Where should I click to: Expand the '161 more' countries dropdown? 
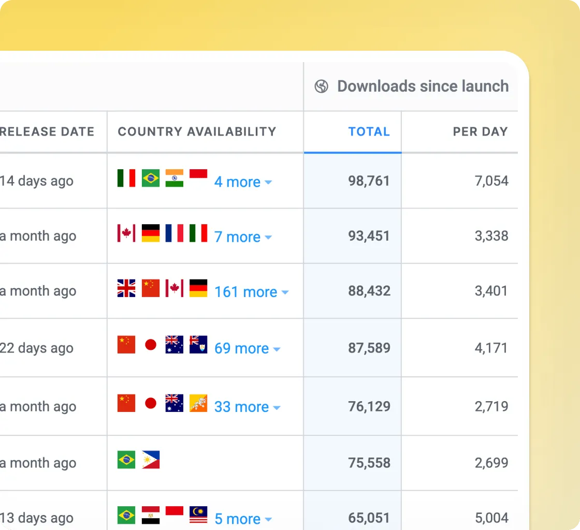(252, 292)
